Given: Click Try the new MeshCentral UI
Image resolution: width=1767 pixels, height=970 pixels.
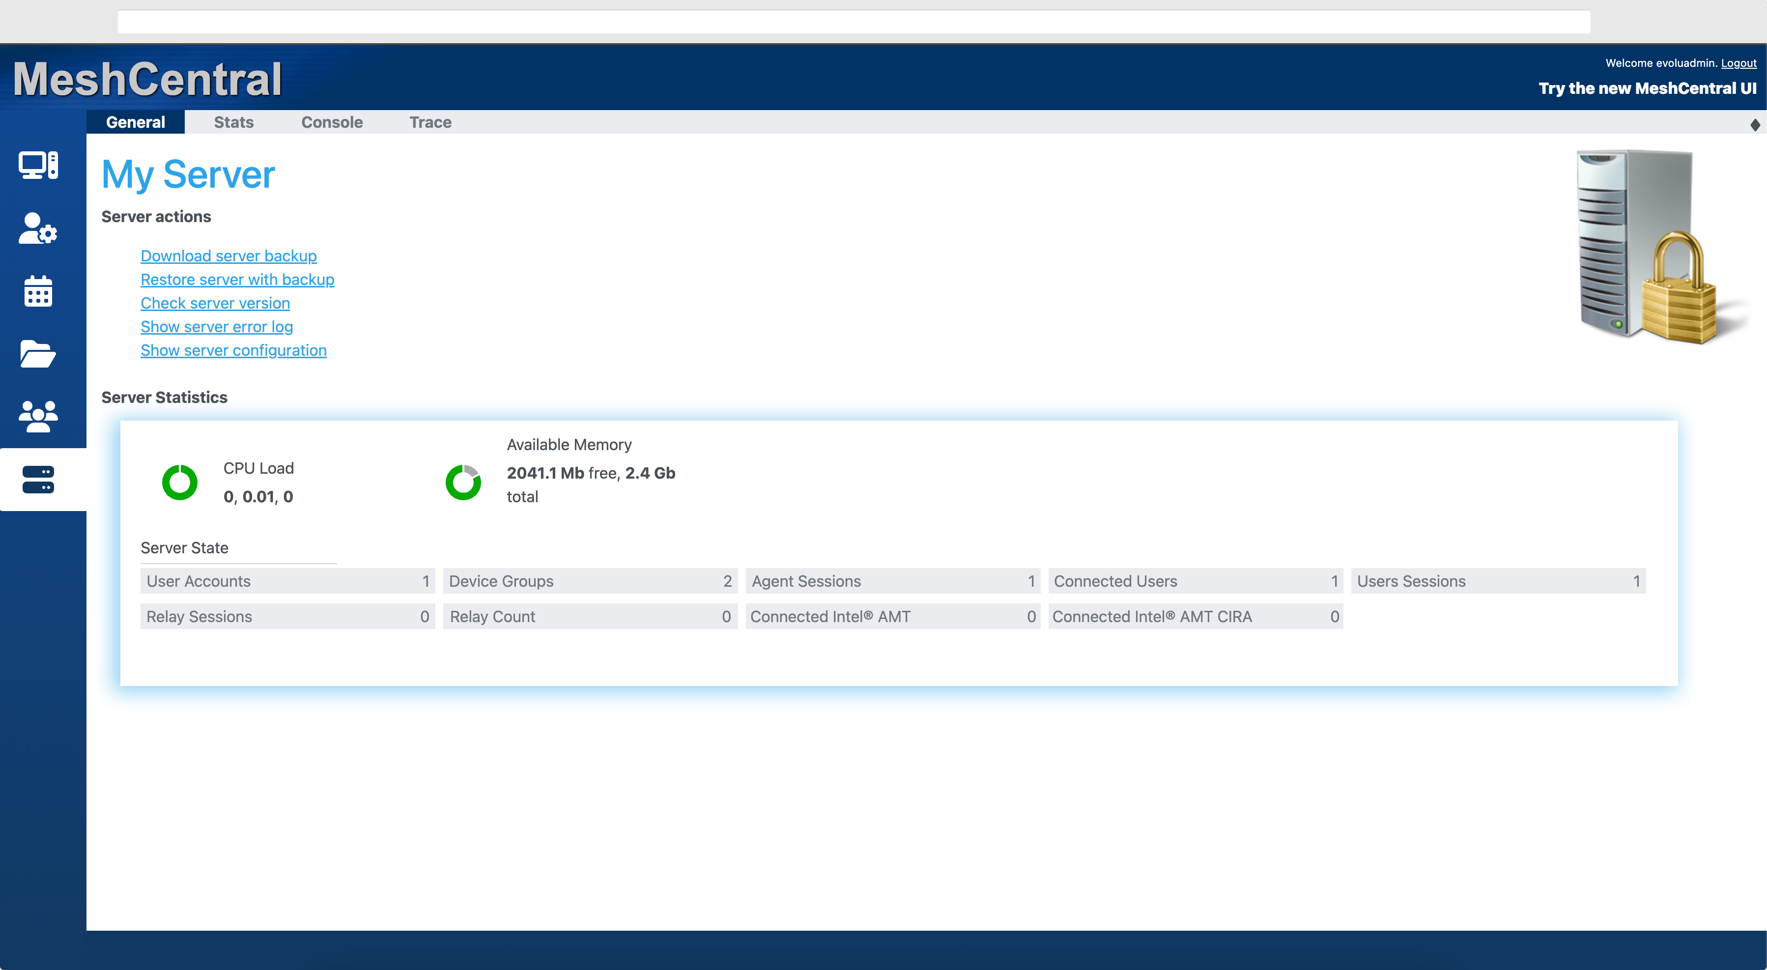Looking at the screenshot, I should point(1648,88).
